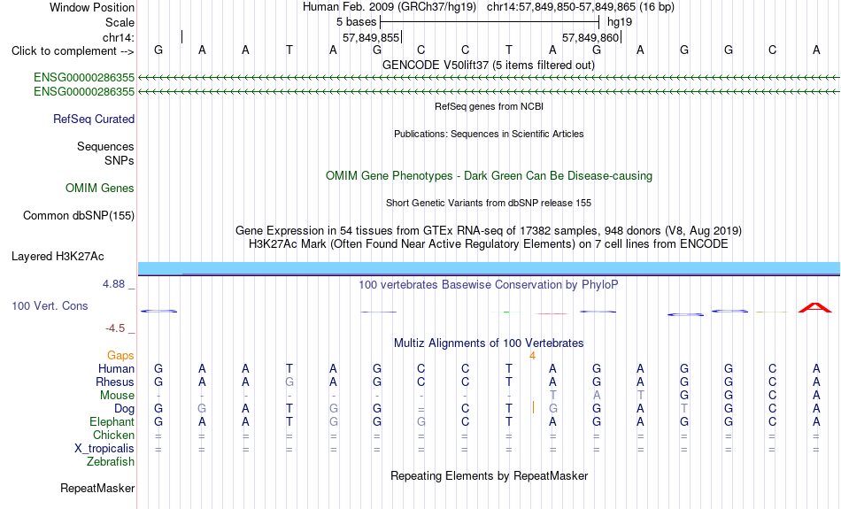This screenshot has height=509, width=841.
Task: Click the Sequences track label
Action: click(105, 146)
